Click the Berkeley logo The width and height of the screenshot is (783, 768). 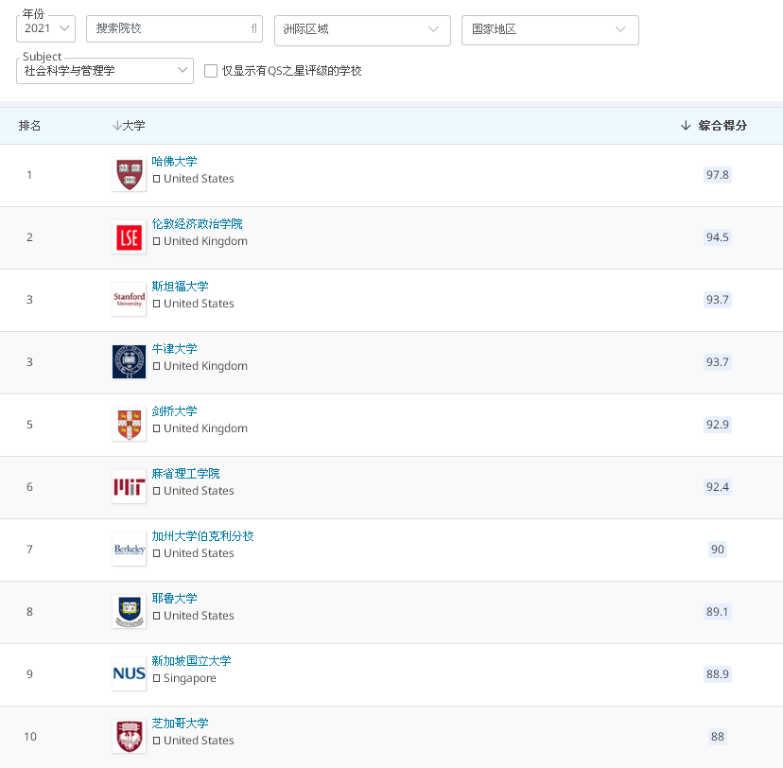(x=129, y=550)
